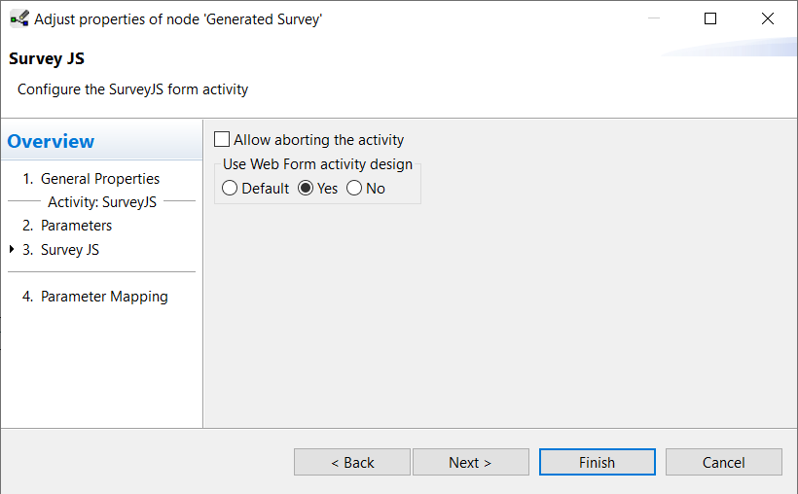798x494 pixels.
Task: Select the Yes radio button
Action: pos(306,189)
